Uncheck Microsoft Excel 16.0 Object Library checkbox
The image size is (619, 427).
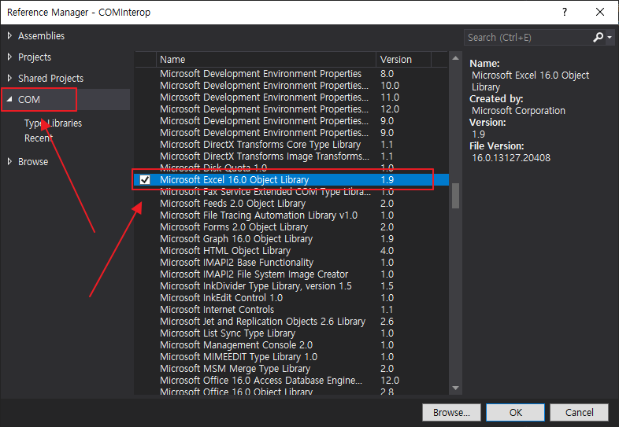coord(145,180)
